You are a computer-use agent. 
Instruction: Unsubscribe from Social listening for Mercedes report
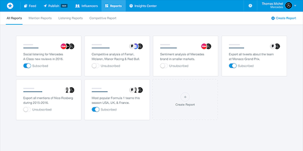coord(27,66)
